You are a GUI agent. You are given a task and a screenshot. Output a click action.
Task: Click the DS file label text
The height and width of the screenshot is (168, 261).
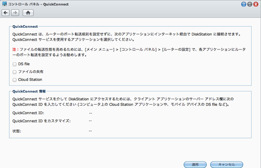pyautogui.click(x=24, y=64)
